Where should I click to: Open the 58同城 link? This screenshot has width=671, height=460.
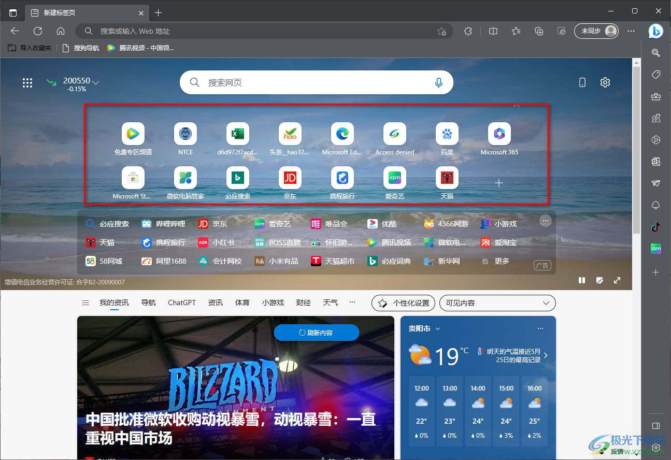(x=104, y=261)
